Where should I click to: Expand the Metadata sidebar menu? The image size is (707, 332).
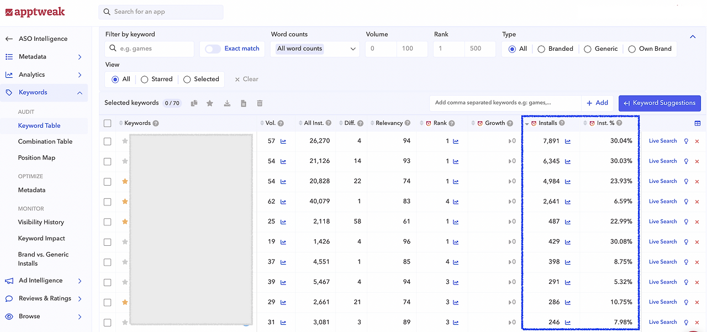80,57
